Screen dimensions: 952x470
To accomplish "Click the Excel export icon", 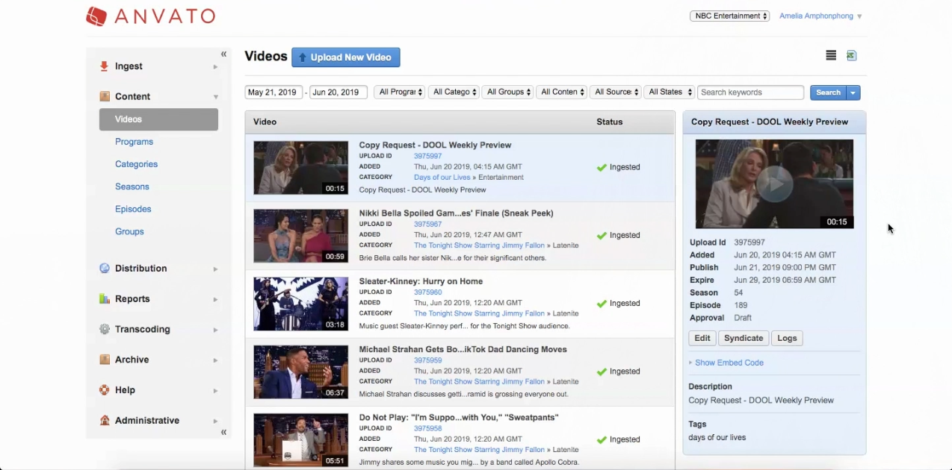I will (x=851, y=56).
